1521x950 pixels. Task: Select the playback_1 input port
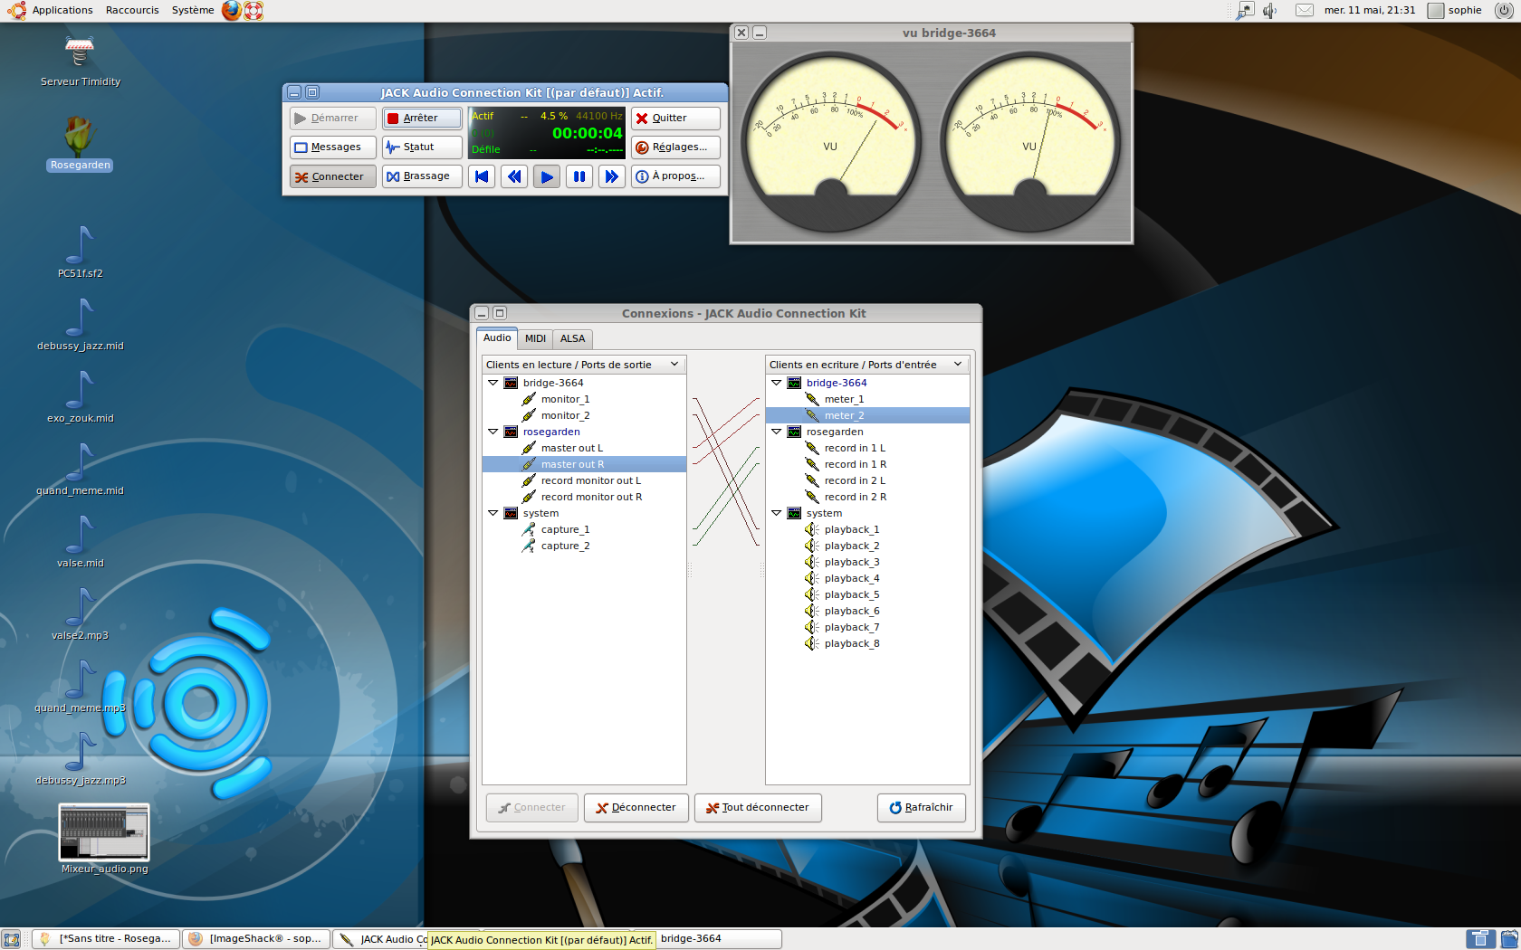tap(851, 529)
